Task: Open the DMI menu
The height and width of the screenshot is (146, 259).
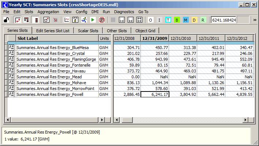Action: tap(95, 12)
